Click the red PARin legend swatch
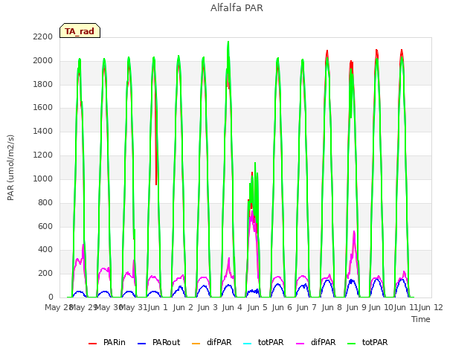This screenshot has height=357, width=476. click(x=92, y=344)
